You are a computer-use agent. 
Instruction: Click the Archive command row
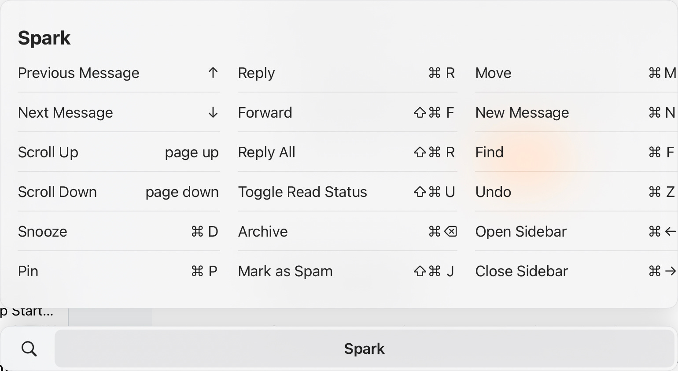click(x=347, y=231)
